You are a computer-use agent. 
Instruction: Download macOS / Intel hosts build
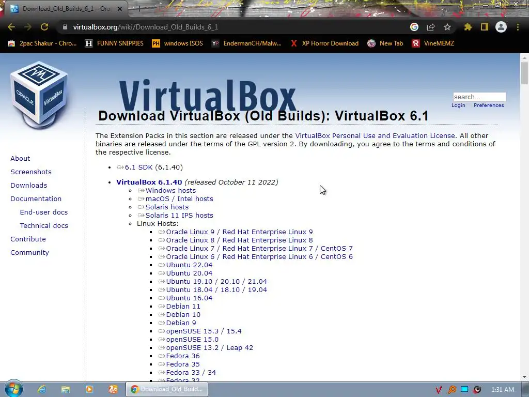click(179, 199)
